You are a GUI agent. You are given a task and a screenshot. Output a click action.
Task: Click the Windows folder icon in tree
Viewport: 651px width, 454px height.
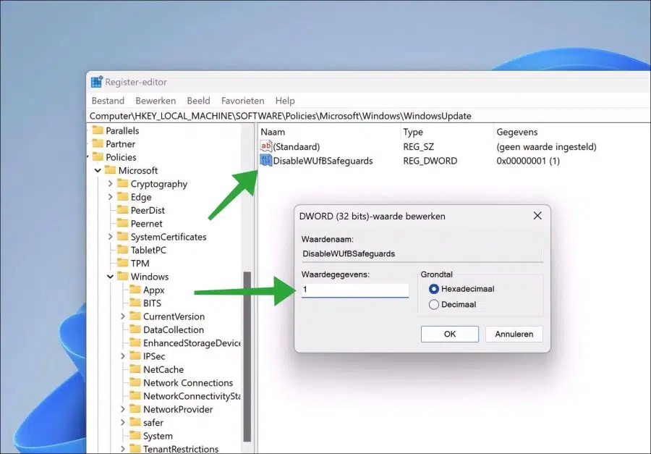coord(123,277)
